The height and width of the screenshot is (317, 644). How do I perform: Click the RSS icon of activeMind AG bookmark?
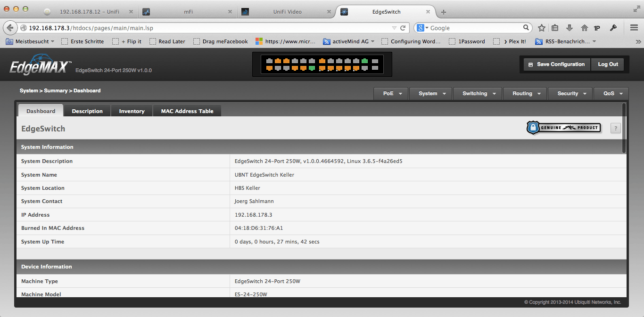[x=327, y=41]
